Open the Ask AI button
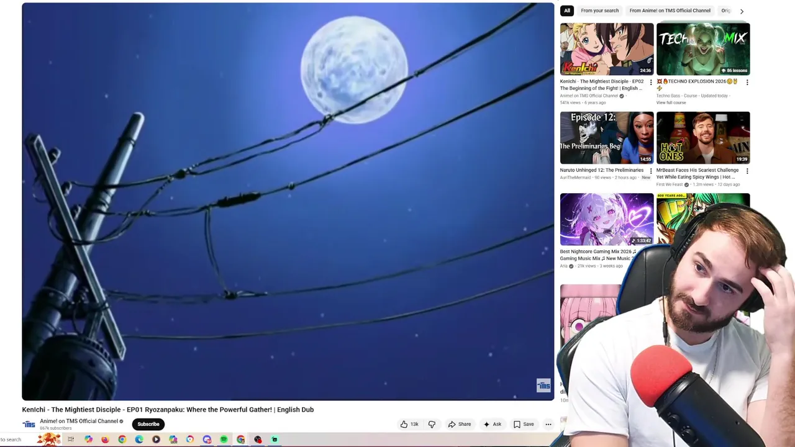This screenshot has height=447, width=795. pyautogui.click(x=492, y=424)
